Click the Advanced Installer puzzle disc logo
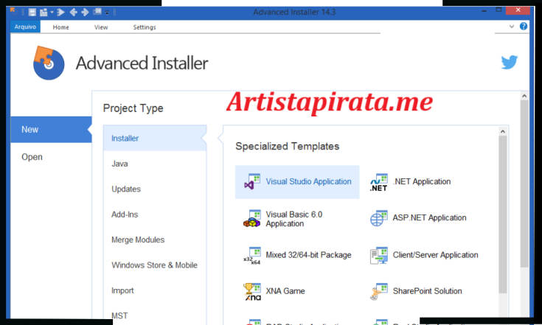542x325 pixels. pos(49,63)
